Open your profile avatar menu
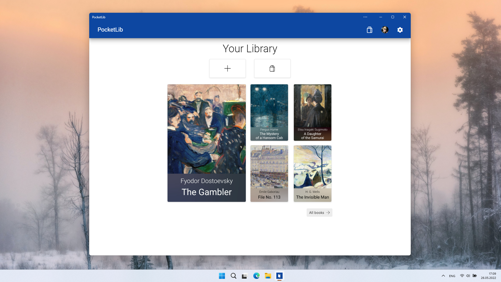501x282 pixels. click(385, 30)
